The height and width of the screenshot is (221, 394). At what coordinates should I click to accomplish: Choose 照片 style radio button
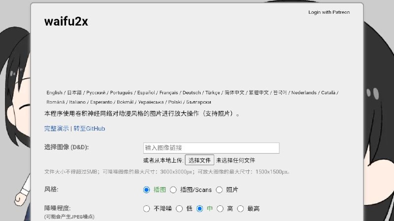(219, 190)
